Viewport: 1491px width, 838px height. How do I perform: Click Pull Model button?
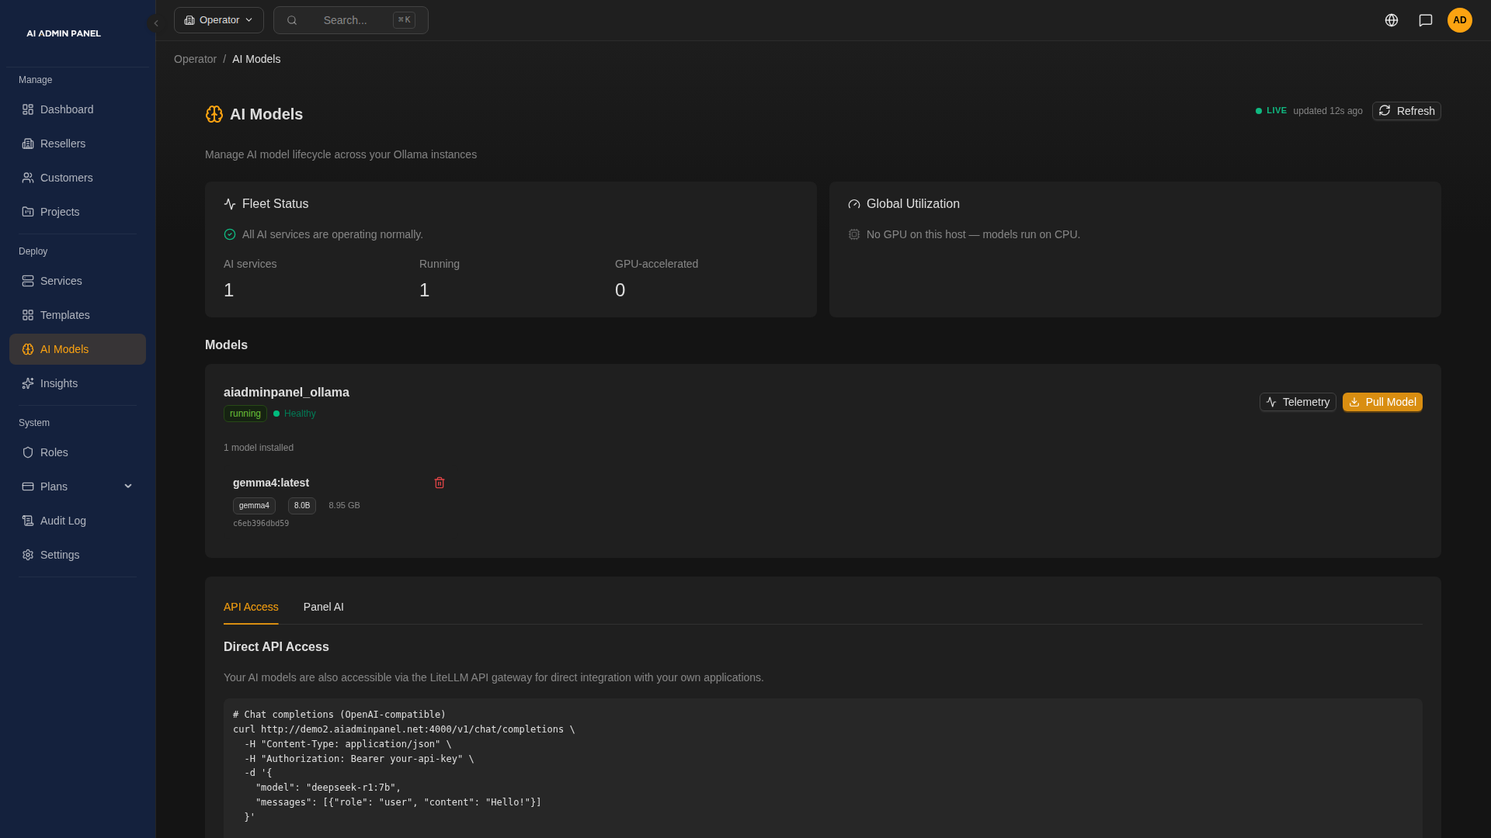(1382, 402)
